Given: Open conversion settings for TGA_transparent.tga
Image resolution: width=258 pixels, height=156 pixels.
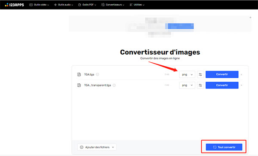Looking at the screenshot, I should 200,85.
